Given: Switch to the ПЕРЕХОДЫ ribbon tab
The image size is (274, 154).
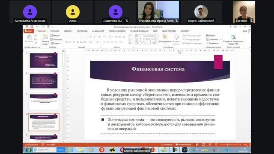Looking at the screenshot, I should 82,31.
